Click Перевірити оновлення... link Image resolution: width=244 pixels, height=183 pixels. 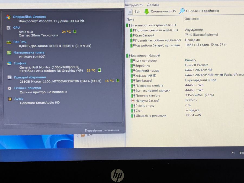(x=103, y=130)
